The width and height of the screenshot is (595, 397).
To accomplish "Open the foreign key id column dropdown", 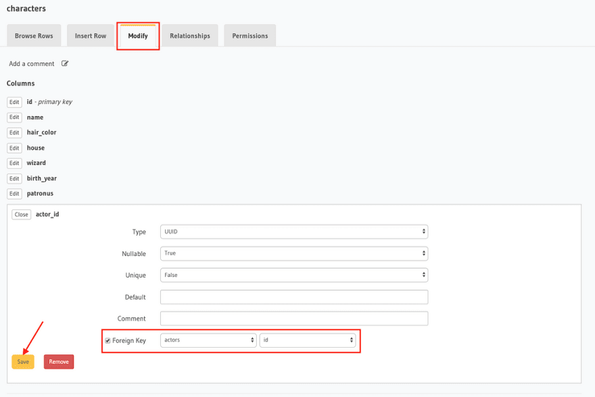I will [x=308, y=340].
